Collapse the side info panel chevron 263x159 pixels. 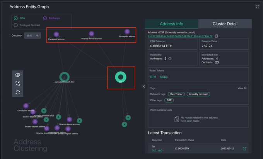pos(144,86)
